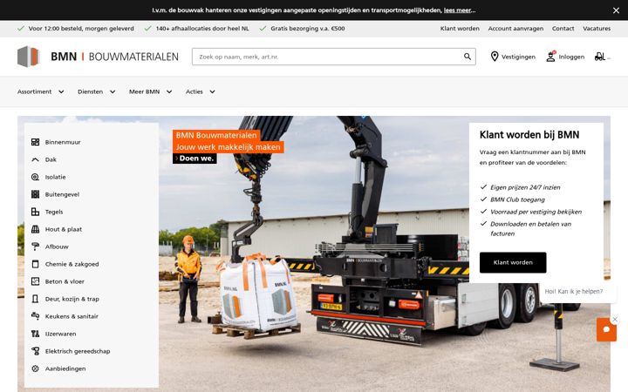Expand the Assortiment dropdown menu
The height and width of the screenshot is (392, 628).
click(40, 91)
